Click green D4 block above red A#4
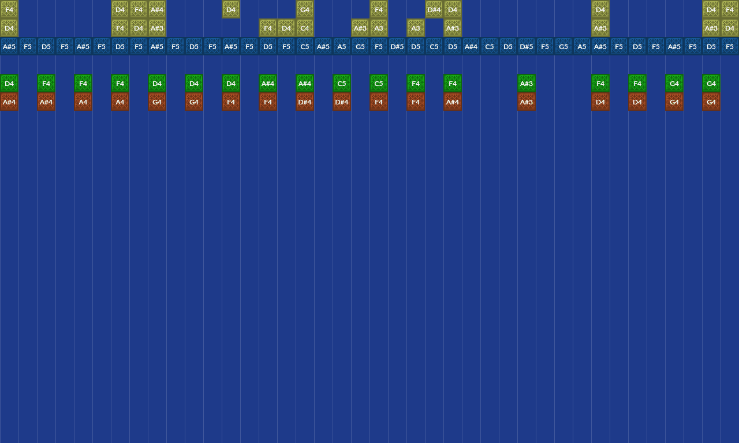 [9, 83]
